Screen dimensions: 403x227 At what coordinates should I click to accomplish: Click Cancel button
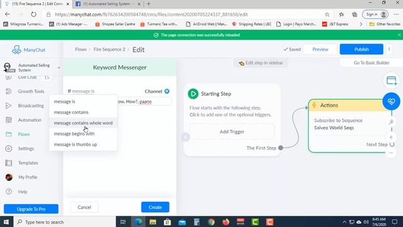[x=84, y=207]
